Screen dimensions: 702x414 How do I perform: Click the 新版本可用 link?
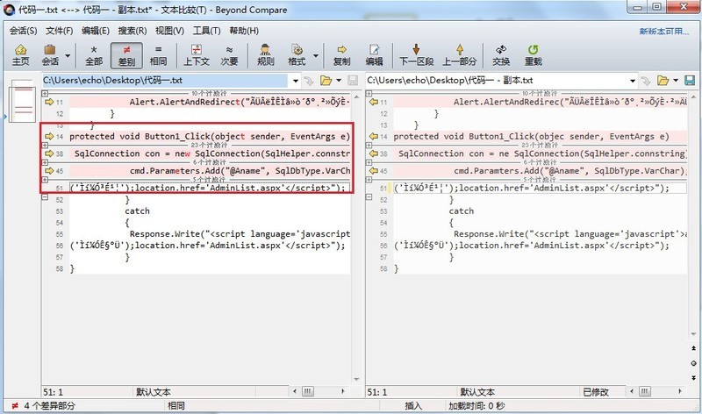[665, 31]
